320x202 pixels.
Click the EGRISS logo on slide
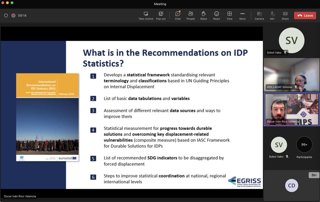(244, 181)
